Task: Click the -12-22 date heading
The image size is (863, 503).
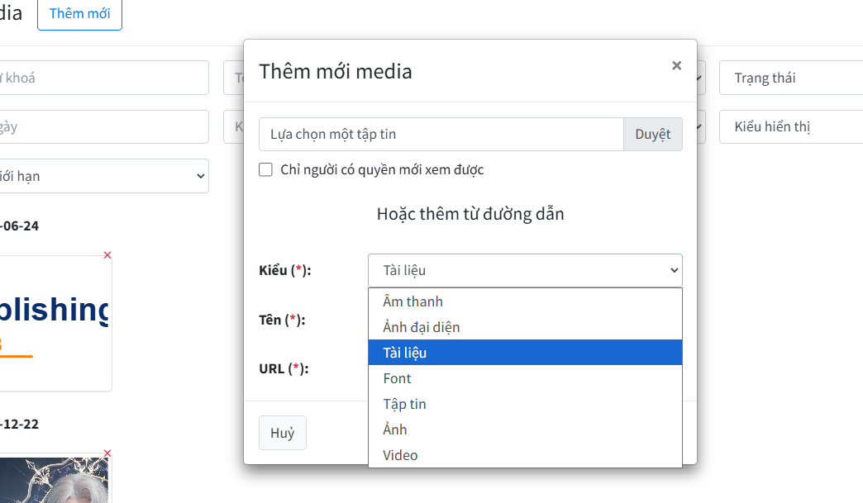Action: tap(19, 425)
